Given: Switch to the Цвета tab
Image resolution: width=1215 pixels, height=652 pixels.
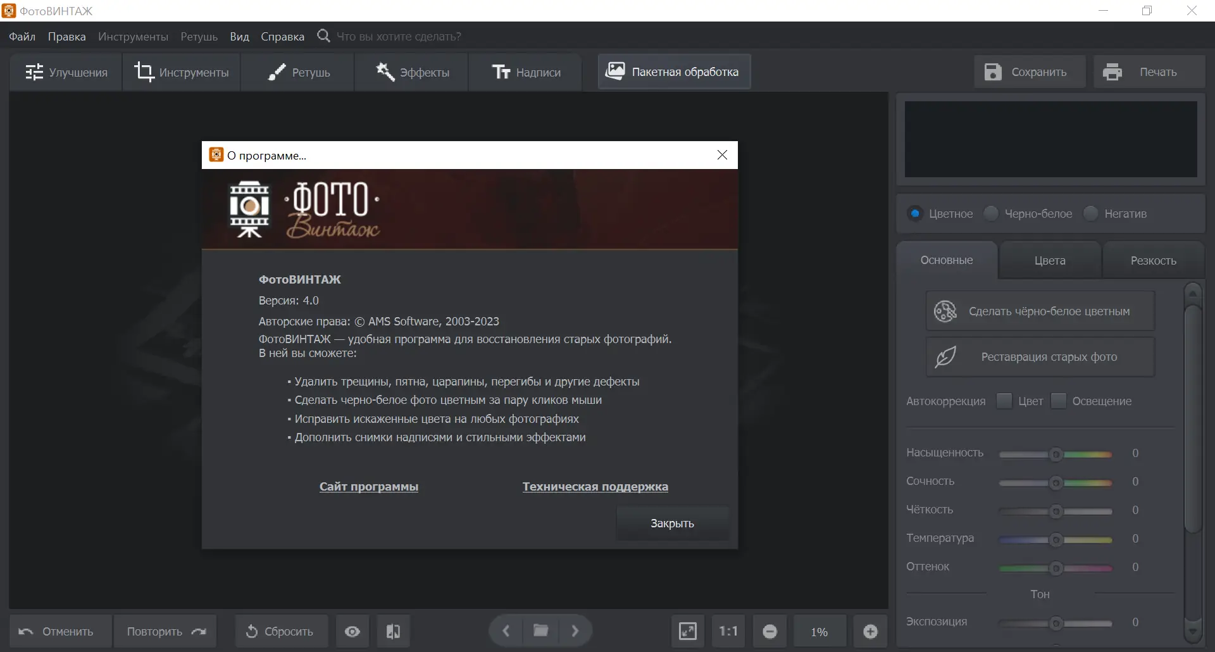Looking at the screenshot, I should (1050, 260).
